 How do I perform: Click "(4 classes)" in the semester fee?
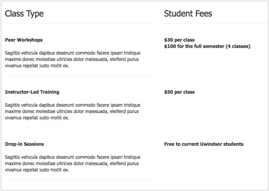pos(238,46)
